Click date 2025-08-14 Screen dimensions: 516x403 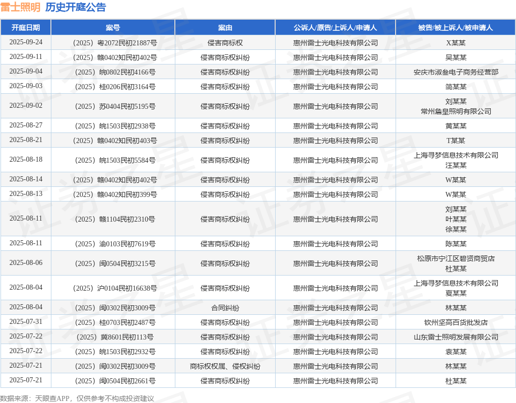(x=26, y=179)
